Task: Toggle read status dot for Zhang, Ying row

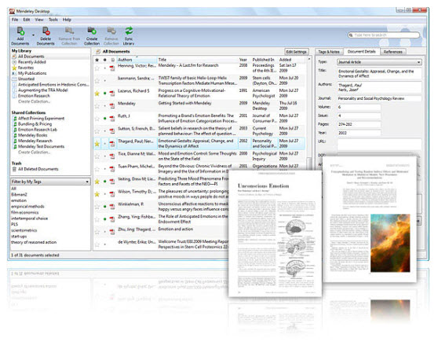Action: [x=105, y=219]
